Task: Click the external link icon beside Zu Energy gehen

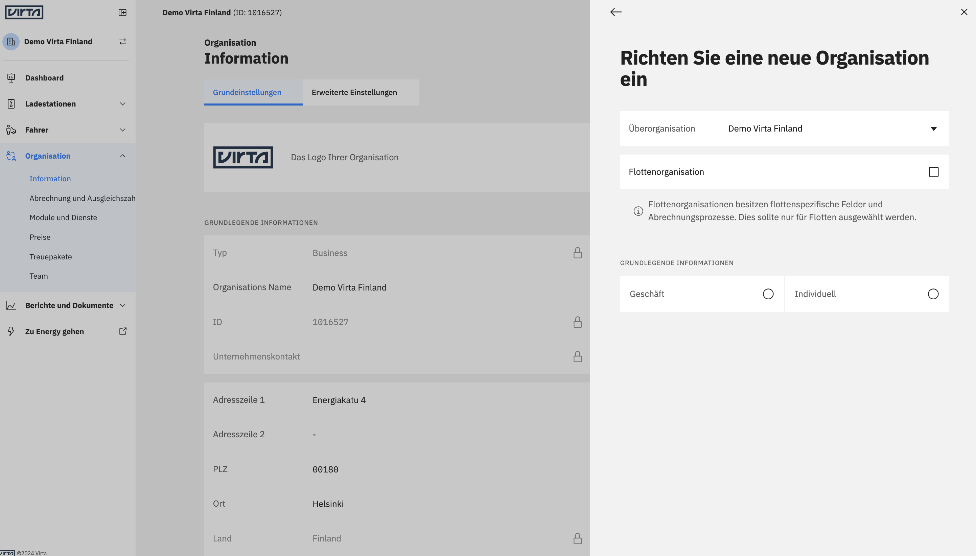Action: point(122,331)
